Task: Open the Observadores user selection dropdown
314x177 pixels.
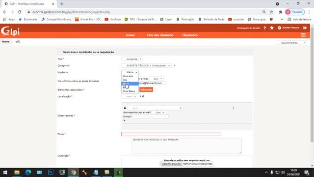Action: click(x=155, y=108)
